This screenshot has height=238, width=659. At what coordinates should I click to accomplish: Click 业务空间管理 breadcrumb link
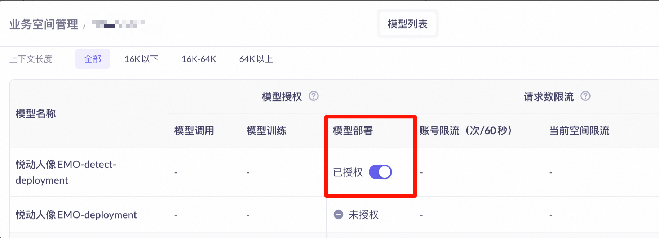point(44,24)
